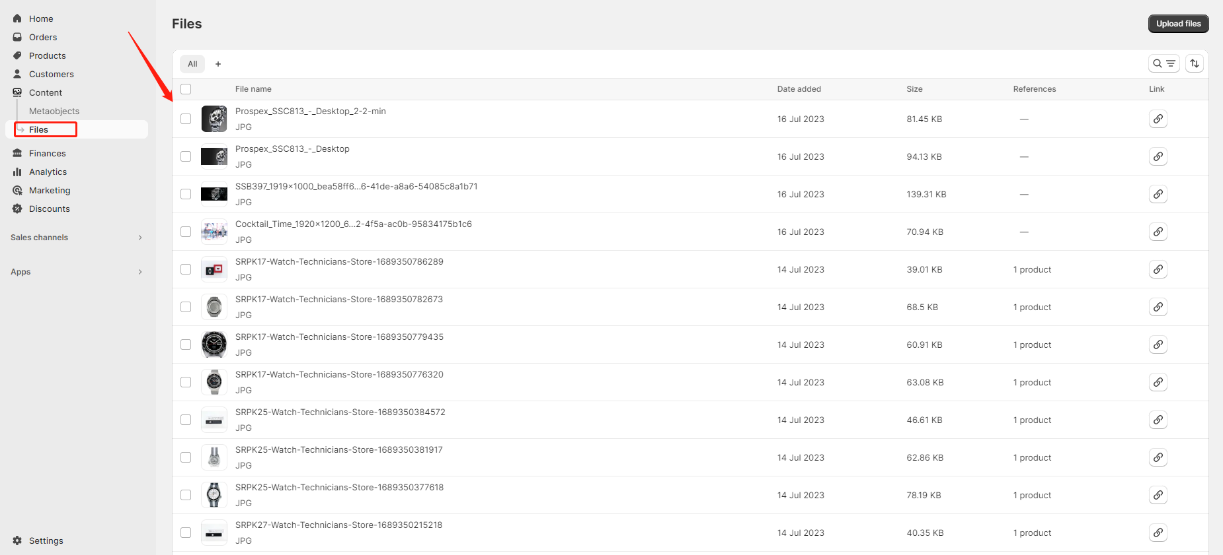The width and height of the screenshot is (1223, 555).
Task: Copy link for SRPK17 file ending 779435
Action: click(1158, 344)
